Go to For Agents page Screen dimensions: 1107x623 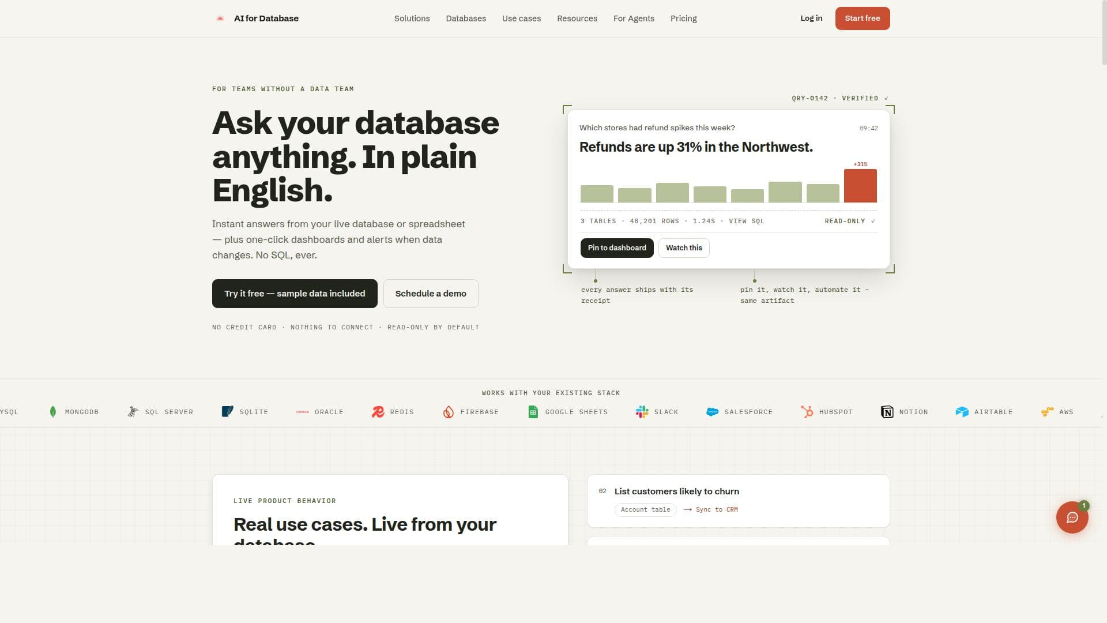(634, 18)
